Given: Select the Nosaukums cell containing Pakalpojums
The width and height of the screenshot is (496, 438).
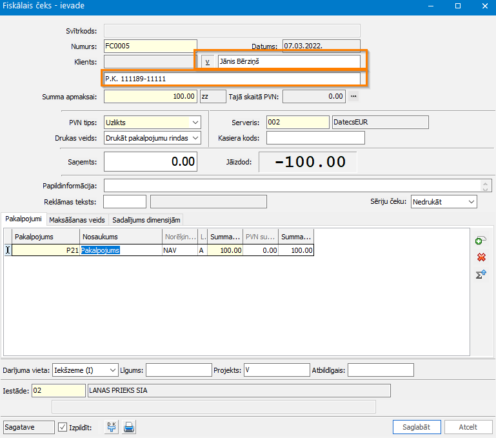Looking at the screenshot, I should pos(121,250).
